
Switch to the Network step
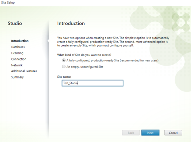[x=17, y=65]
